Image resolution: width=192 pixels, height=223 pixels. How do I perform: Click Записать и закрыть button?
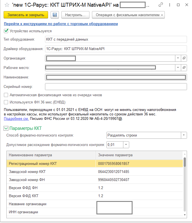click(x=26, y=15)
